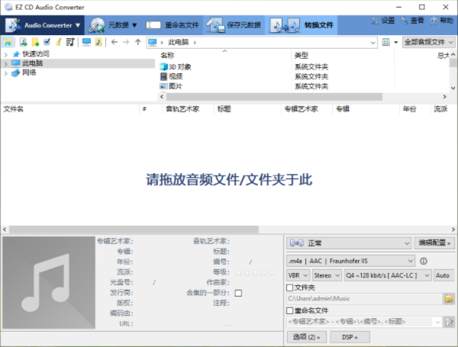Open the 帮助 help menu
The width and height of the screenshot is (458, 347).
point(442,21)
